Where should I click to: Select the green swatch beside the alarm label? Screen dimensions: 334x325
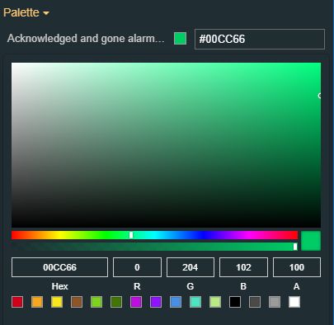pyautogui.click(x=180, y=39)
